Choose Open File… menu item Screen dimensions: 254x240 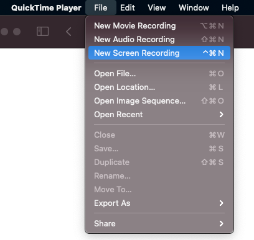159,74
